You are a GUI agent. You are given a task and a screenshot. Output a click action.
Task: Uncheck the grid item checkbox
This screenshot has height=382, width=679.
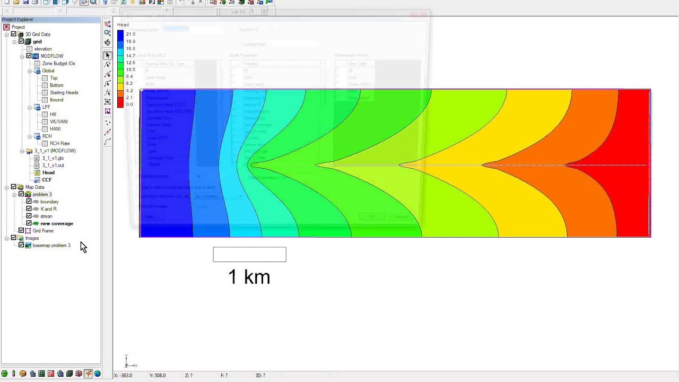pyautogui.click(x=21, y=41)
